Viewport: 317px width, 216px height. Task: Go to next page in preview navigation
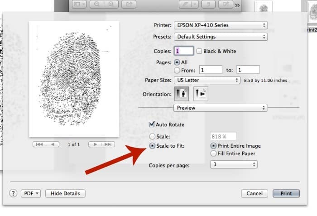95,144
